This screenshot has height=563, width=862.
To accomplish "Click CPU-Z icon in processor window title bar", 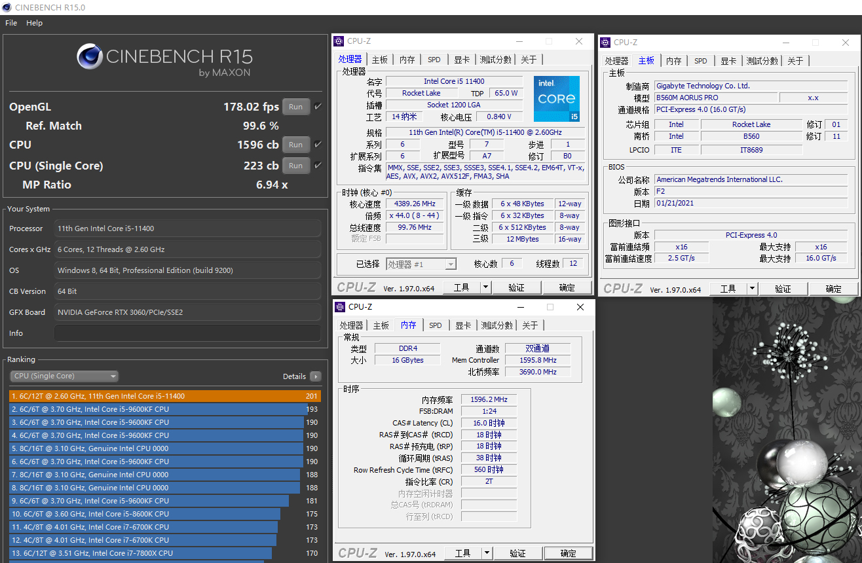I will pos(339,41).
